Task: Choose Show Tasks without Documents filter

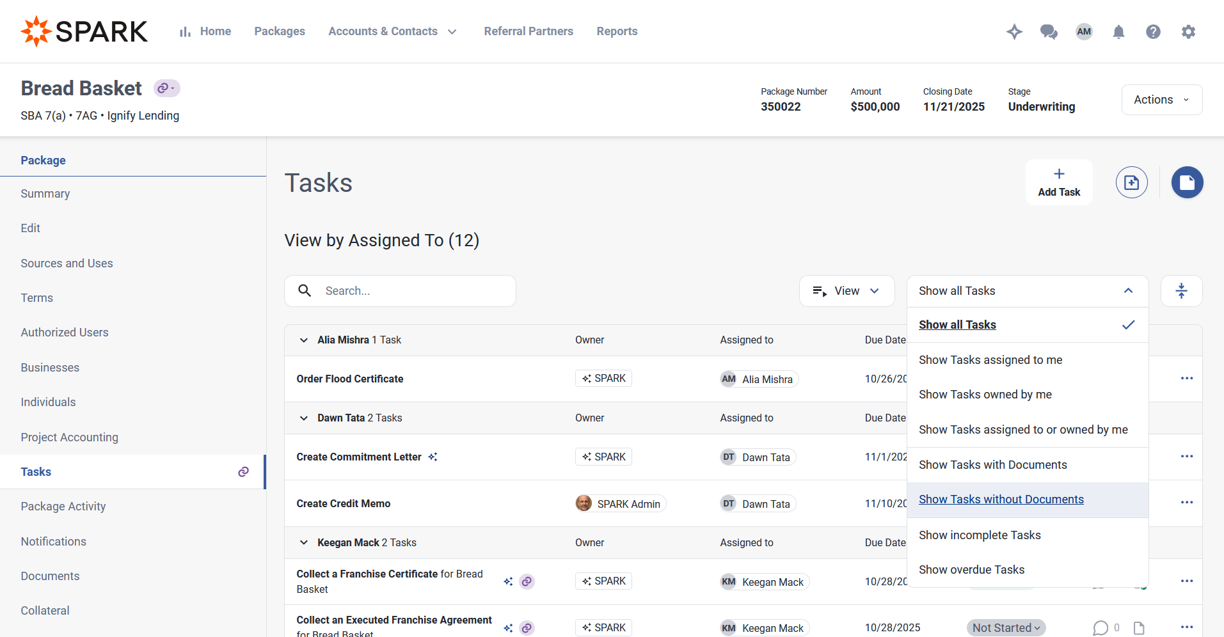Action: pos(1001,499)
